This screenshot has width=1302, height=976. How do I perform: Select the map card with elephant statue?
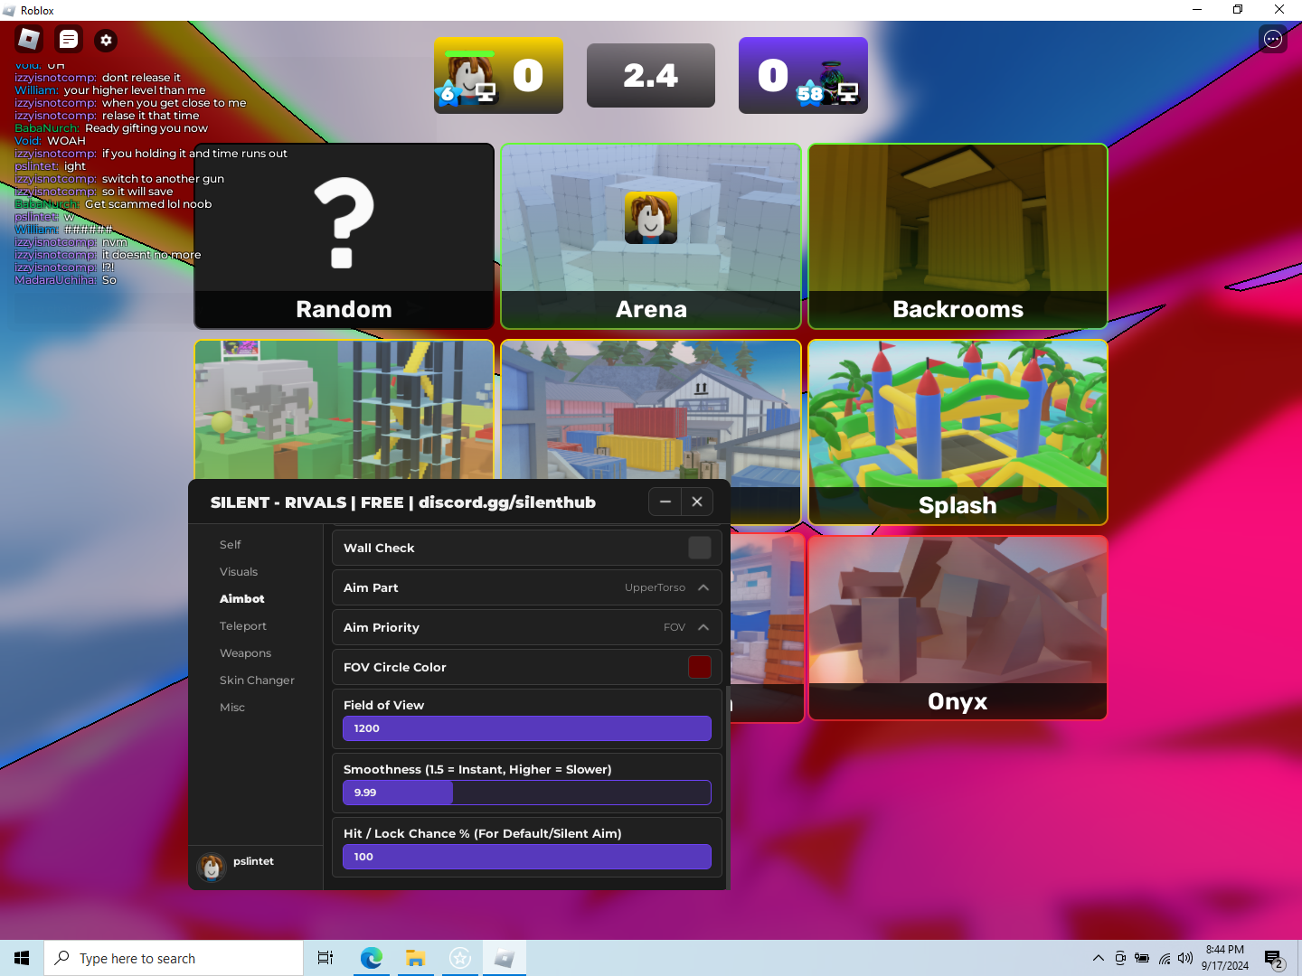click(344, 409)
